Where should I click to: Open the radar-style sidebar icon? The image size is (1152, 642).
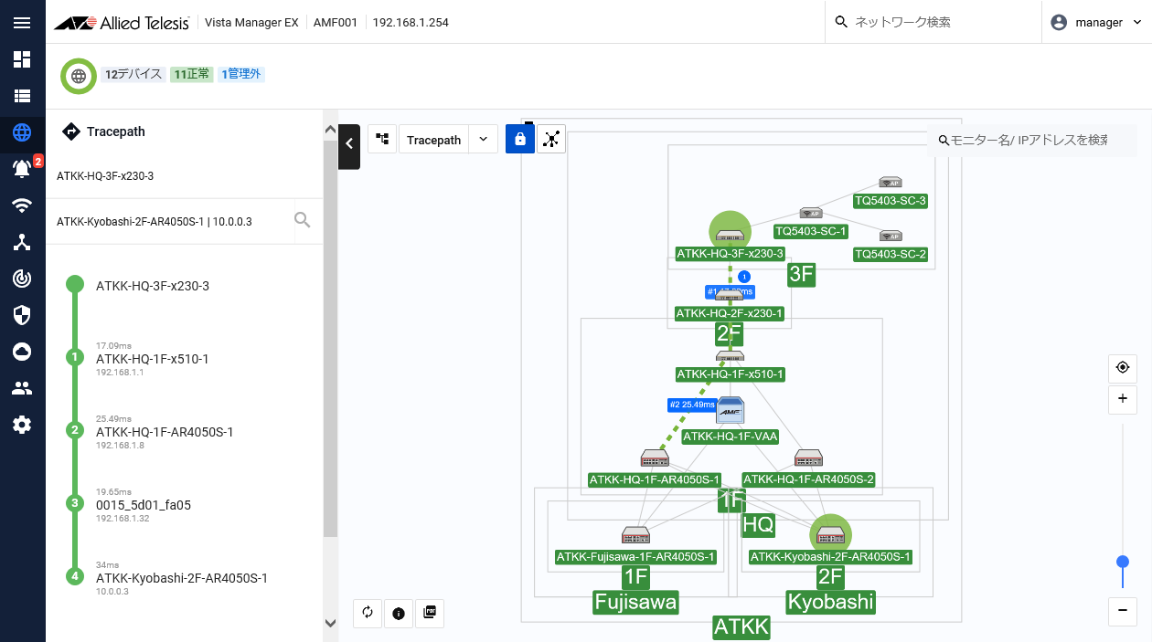click(x=22, y=279)
